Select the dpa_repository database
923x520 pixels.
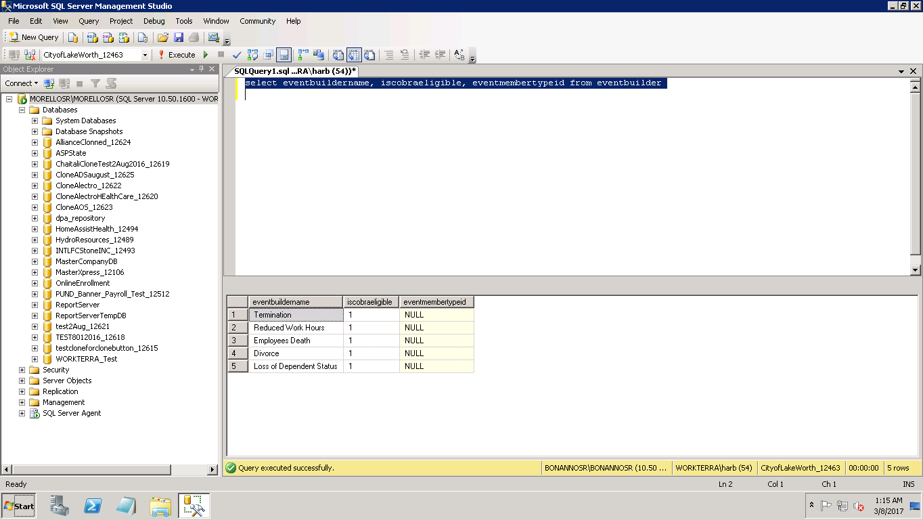(80, 218)
